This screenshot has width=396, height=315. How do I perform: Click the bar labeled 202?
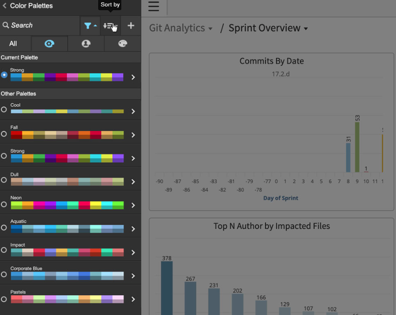click(237, 304)
